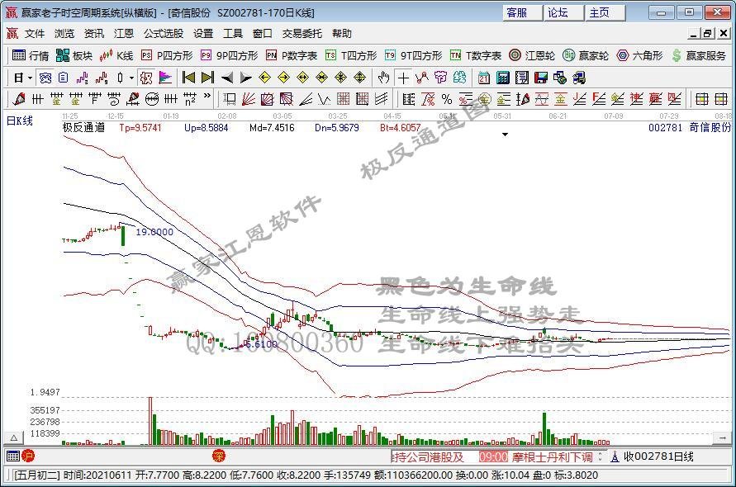The height and width of the screenshot is (487, 736).
Task: Select the Gann fan lines tool
Action: coord(249,99)
